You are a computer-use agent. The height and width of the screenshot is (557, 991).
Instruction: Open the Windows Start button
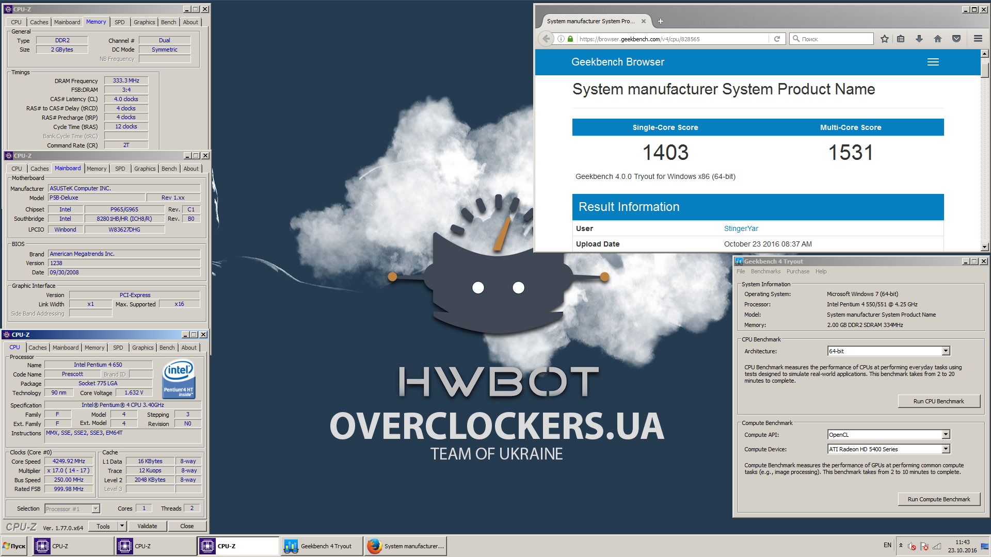tap(14, 546)
